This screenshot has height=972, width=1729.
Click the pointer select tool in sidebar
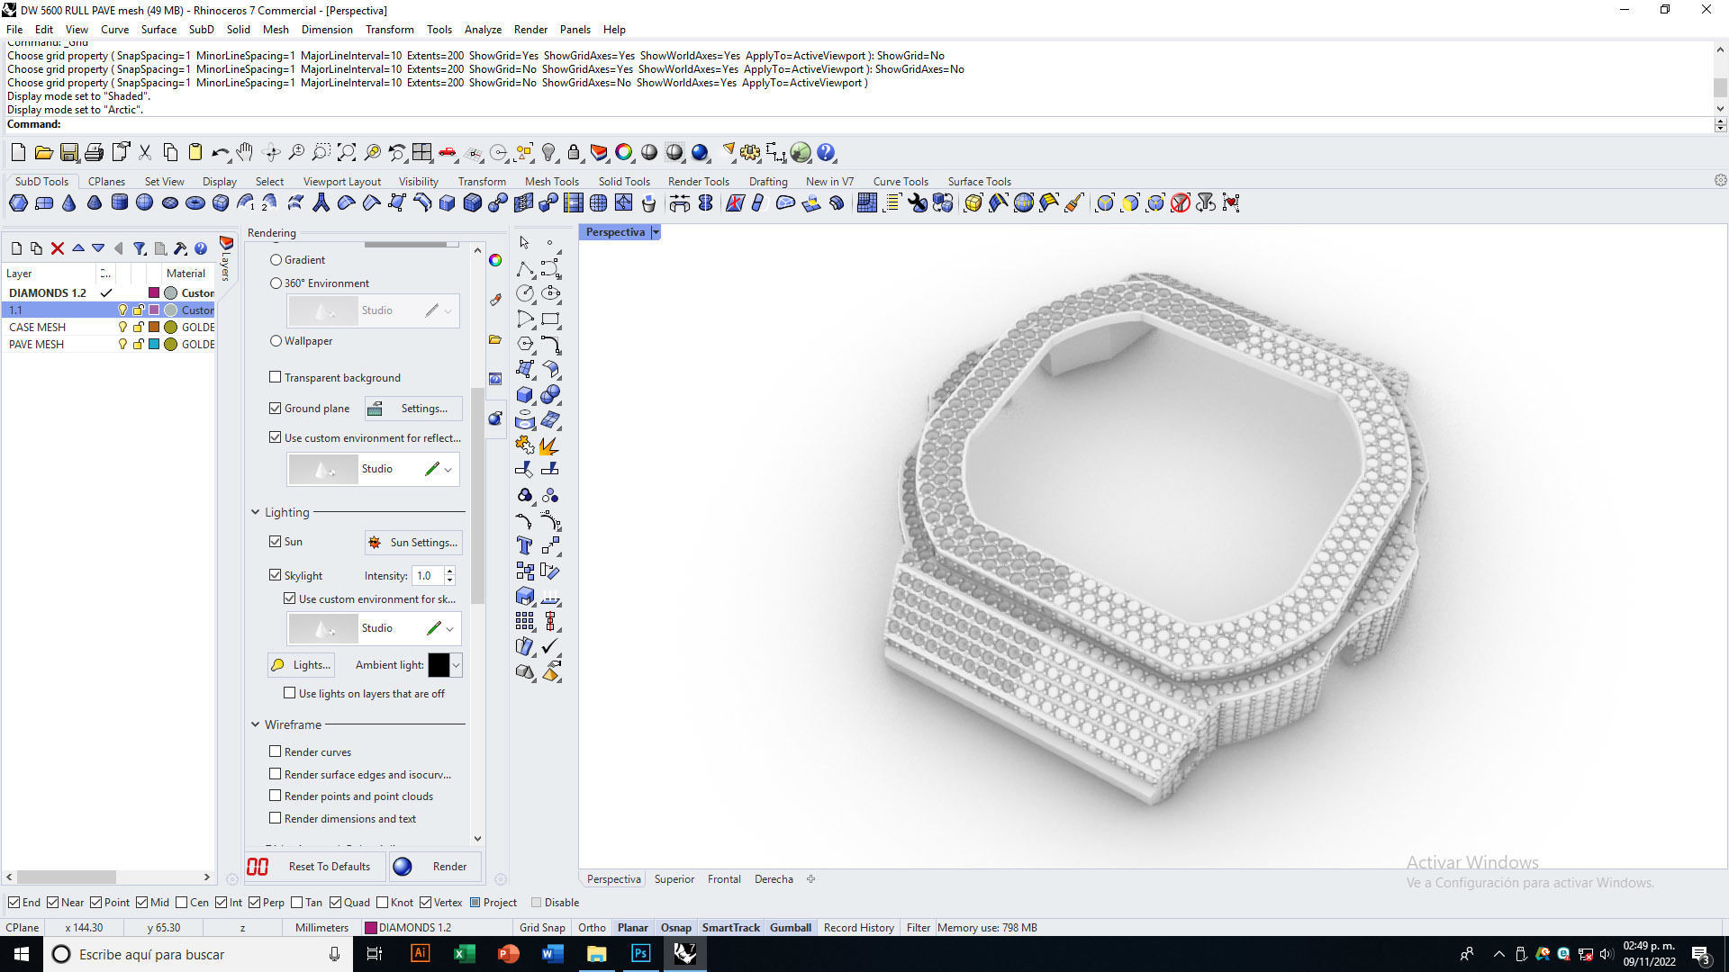click(525, 243)
